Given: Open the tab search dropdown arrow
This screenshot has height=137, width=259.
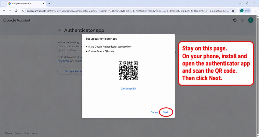Looking at the screenshot, I should (x=3, y=3).
